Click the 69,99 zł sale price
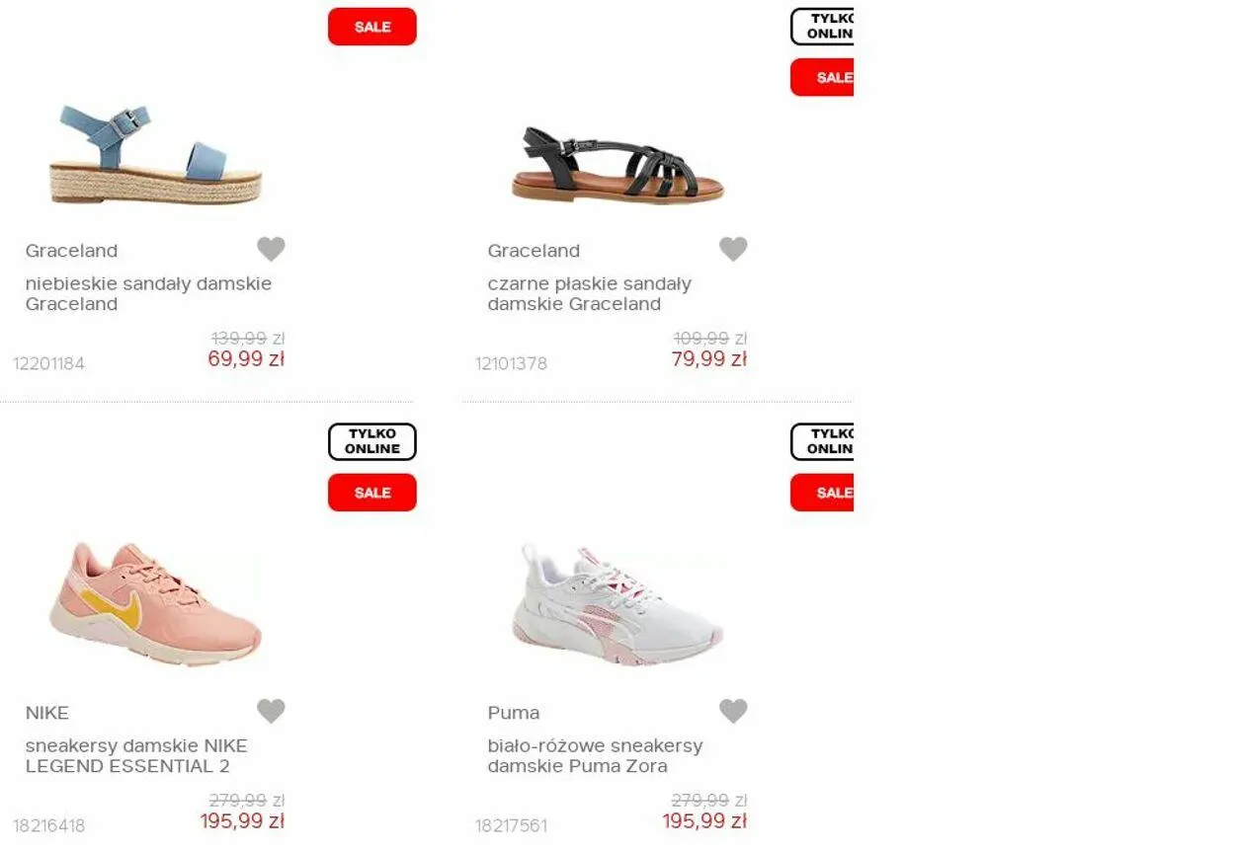Screen dimensions: 1235x852 (x=246, y=359)
